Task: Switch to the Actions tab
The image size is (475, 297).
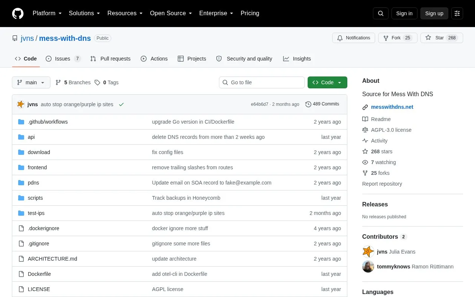Action: pyautogui.click(x=154, y=59)
